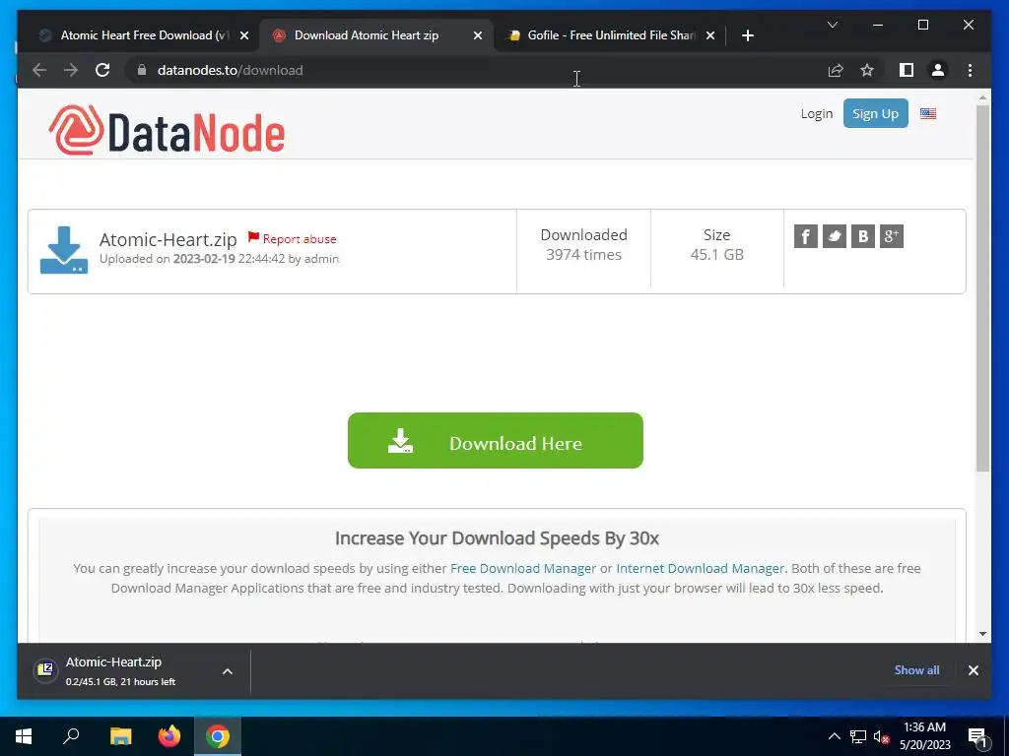Click the muted volume tray icon
This screenshot has height=756, width=1009.
tap(881, 736)
